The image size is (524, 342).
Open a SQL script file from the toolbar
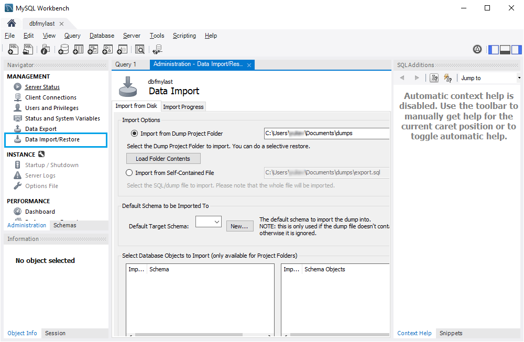[x=27, y=49]
